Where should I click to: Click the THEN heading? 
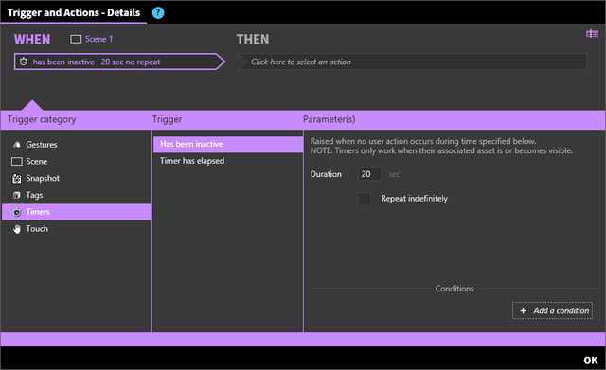[x=253, y=39]
